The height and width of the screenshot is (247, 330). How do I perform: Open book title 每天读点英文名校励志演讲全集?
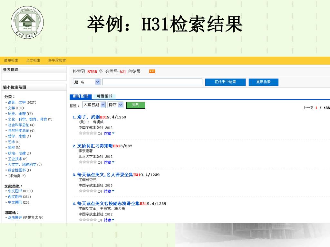[108, 204]
